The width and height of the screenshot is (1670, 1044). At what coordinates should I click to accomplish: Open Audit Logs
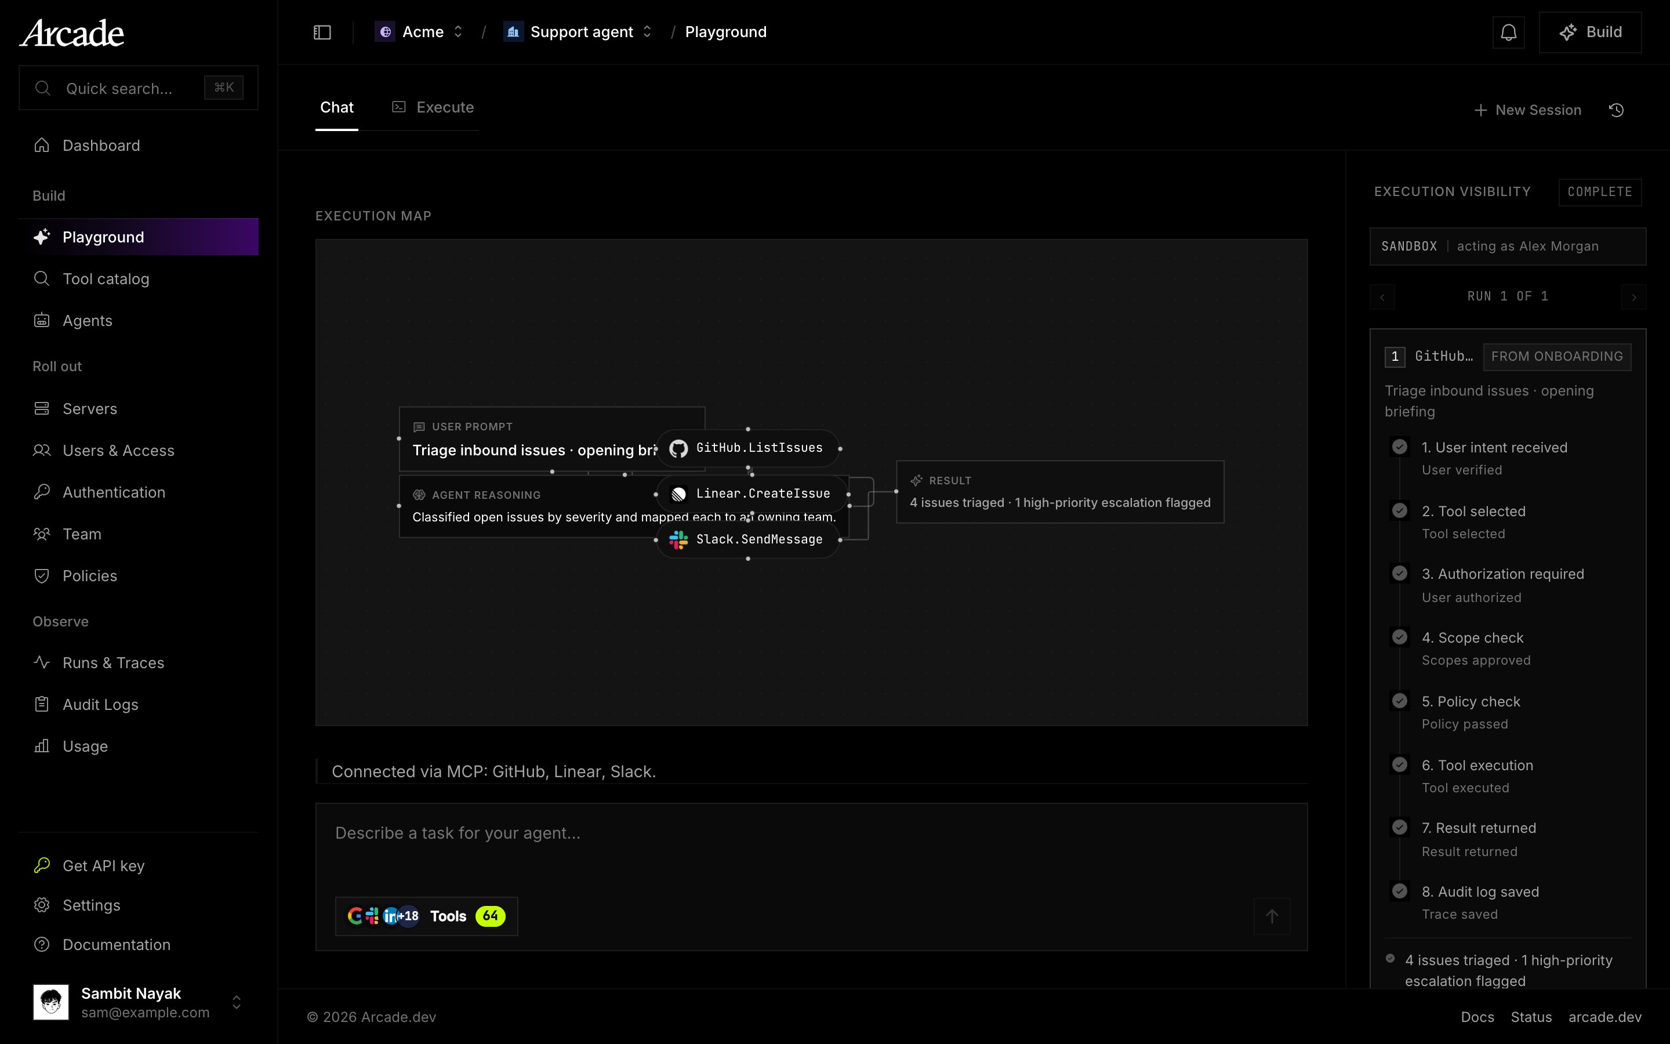tap(139, 705)
